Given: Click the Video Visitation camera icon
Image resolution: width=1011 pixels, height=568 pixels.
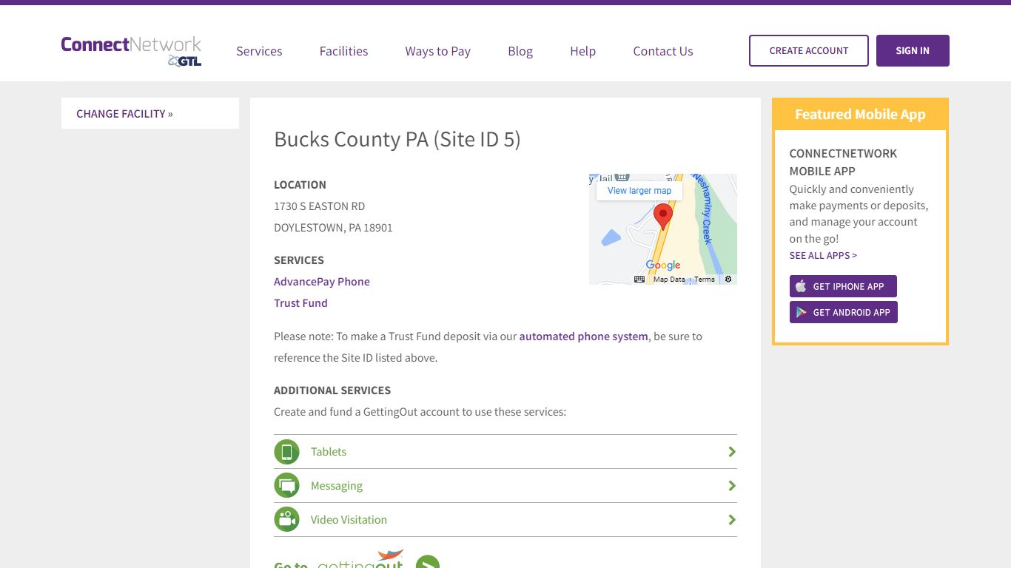Looking at the screenshot, I should point(286,519).
